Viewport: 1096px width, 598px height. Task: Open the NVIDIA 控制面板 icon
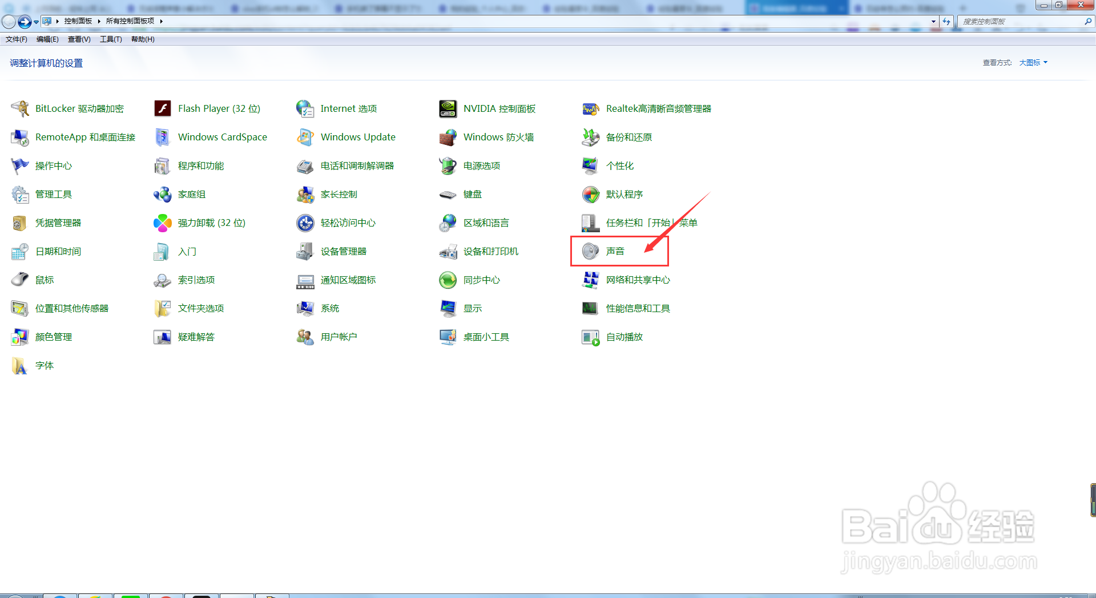pos(448,108)
